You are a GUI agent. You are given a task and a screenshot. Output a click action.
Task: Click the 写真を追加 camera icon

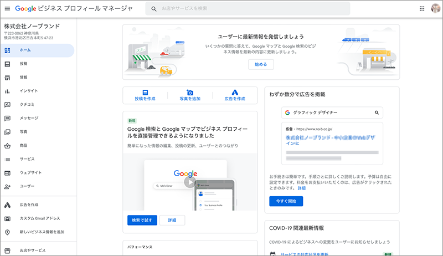pos(190,93)
